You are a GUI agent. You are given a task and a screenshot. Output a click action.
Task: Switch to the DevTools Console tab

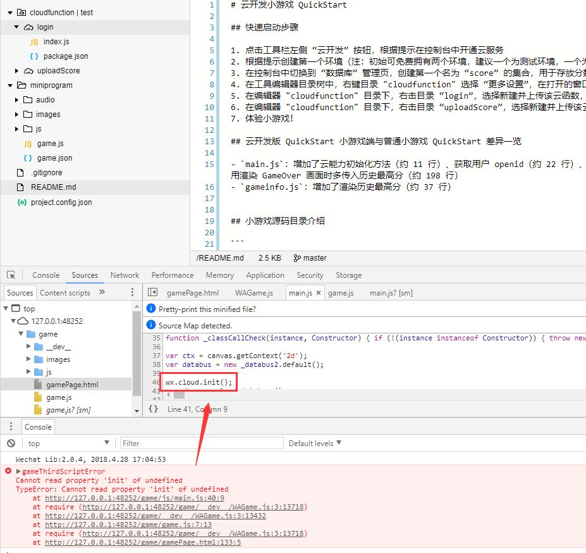pyautogui.click(x=46, y=275)
